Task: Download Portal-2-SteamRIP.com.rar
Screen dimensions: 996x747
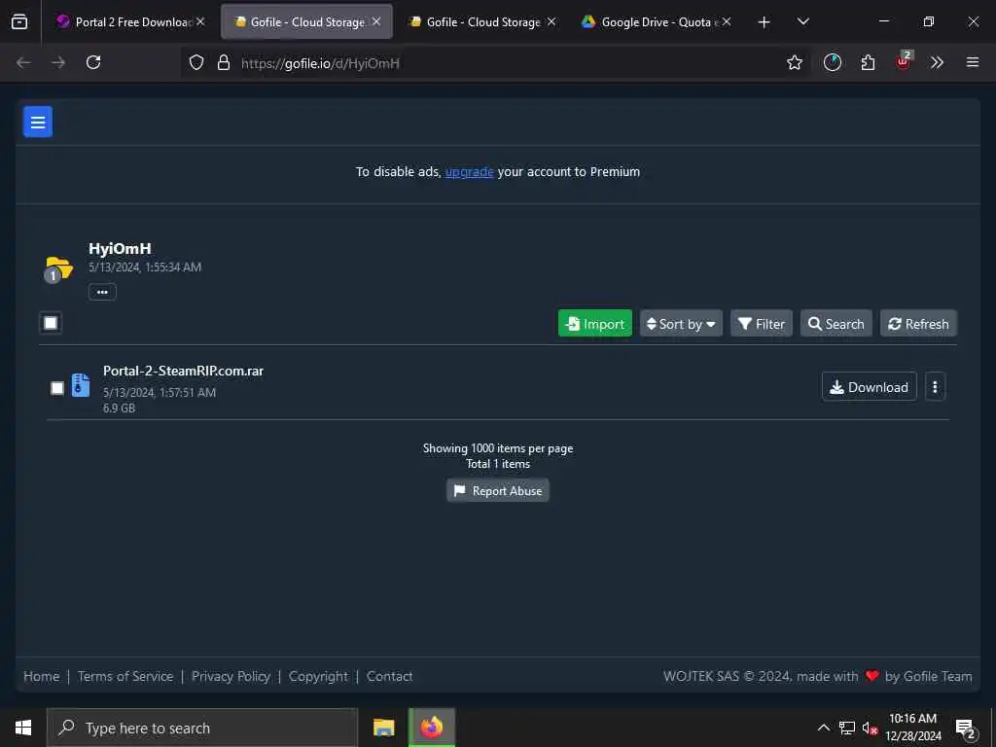Action: [x=869, y=387]
